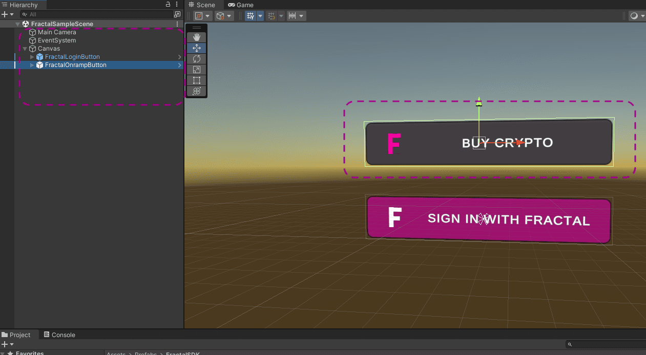The image size is (646, 355).
Task: Select the Move tool
Action: (x=196, y=48)
